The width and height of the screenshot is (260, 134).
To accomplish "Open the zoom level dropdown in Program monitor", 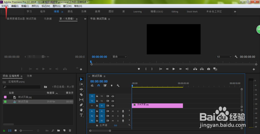I will click(x=119, y=57).
